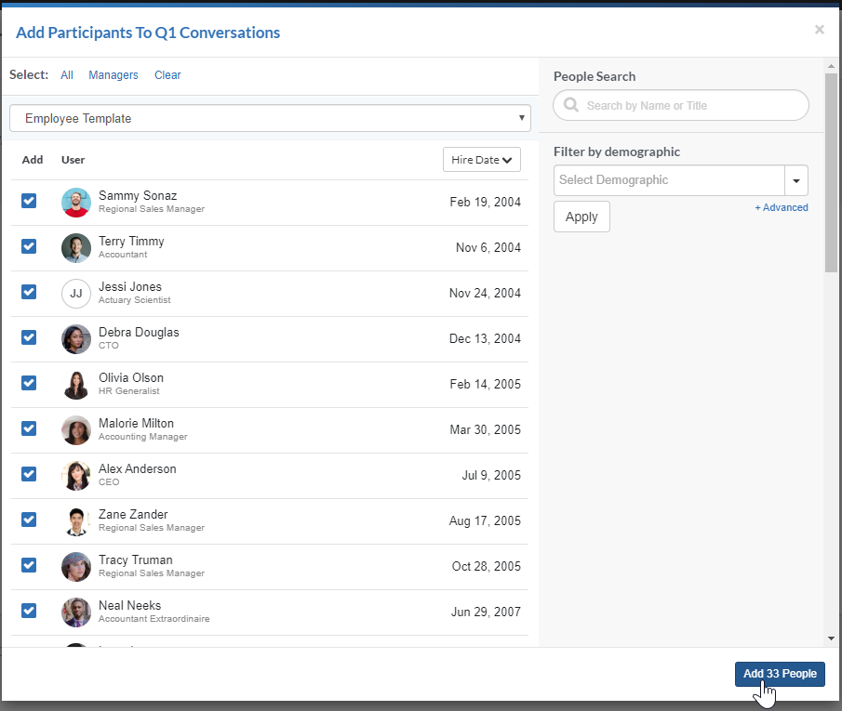Viewport: 842px width, 711px height.
Task: Open + Advanced filter link
Action: coord(782,207)
